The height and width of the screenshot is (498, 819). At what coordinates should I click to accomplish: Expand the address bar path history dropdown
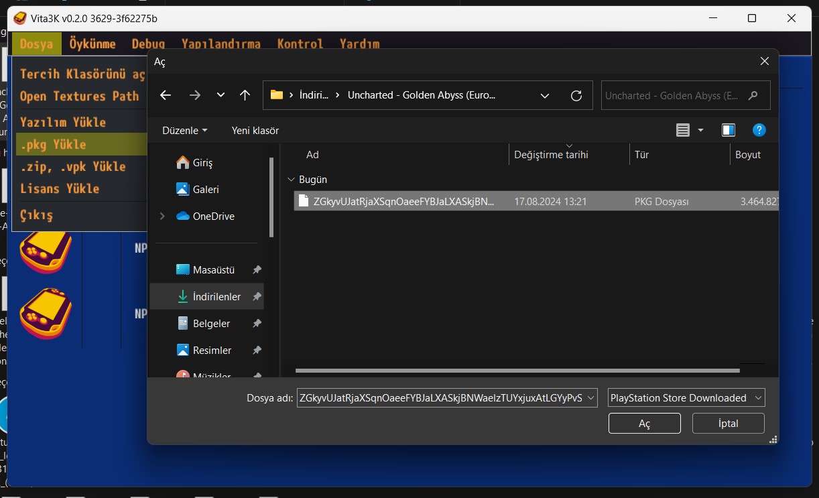(x=545, y=95)
